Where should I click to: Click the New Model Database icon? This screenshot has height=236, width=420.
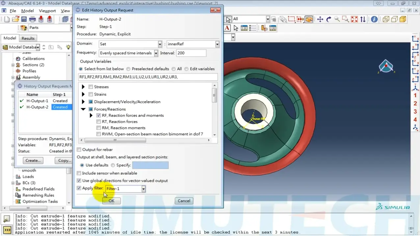(7, 19)
